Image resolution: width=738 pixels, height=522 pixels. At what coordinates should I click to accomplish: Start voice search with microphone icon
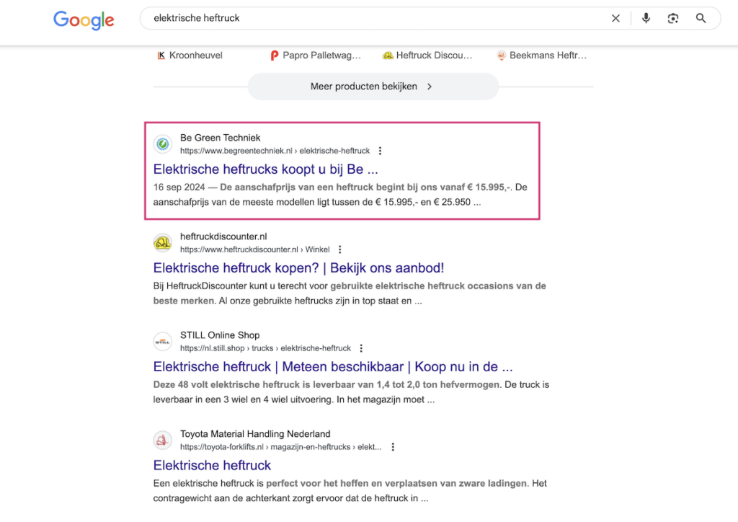pos(646,19)
